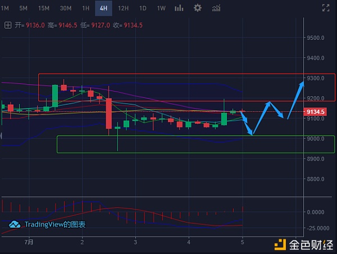This screenshot has height=254, width=337.
Task: Switch to the 12H timeframe
Action: [123, 8]
